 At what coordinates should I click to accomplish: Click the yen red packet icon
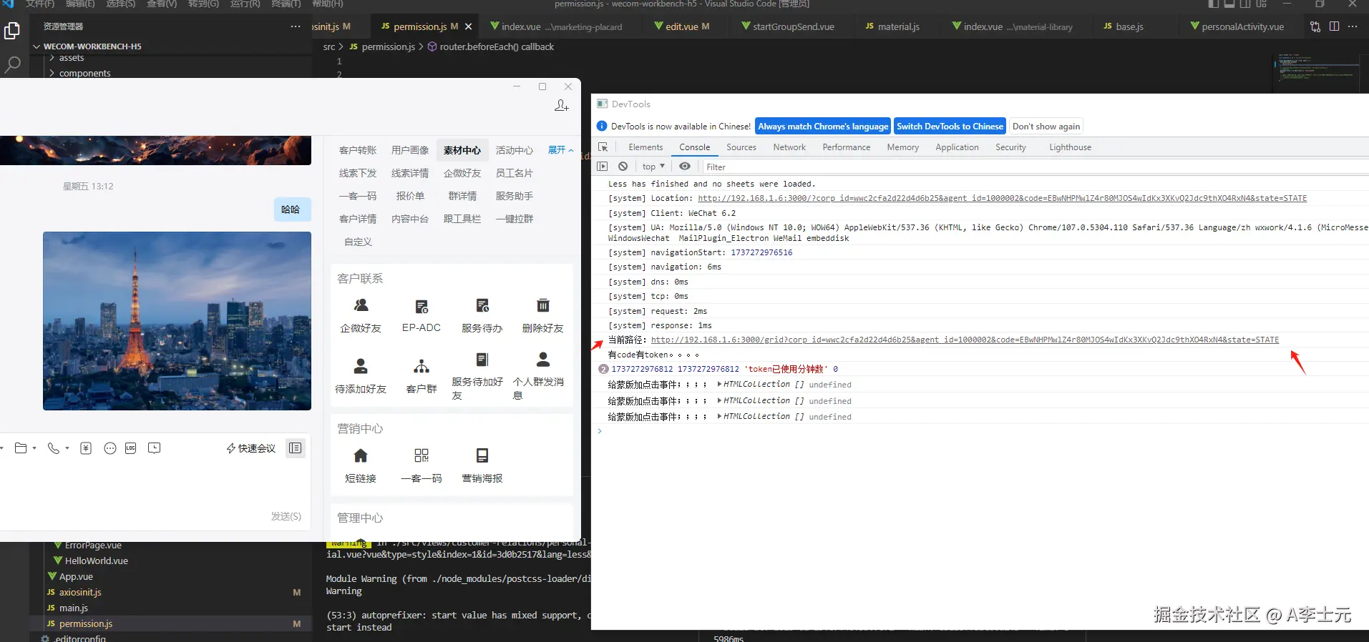click(86, 448)
